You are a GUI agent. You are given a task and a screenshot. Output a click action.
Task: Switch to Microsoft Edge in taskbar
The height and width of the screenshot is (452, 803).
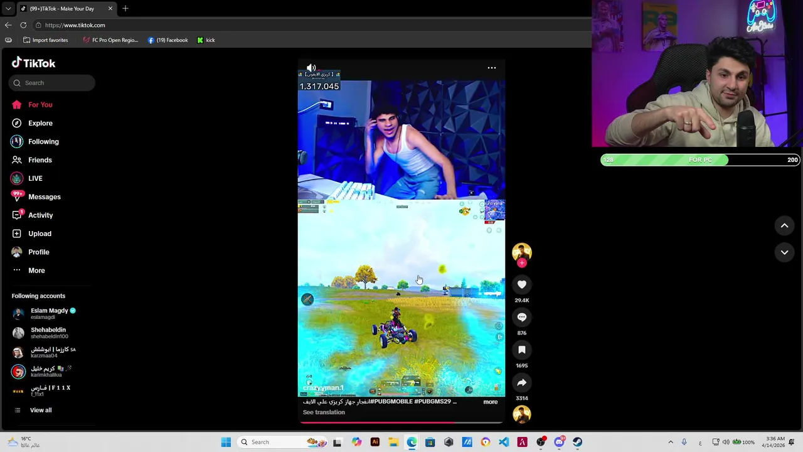tap(412, 442)
